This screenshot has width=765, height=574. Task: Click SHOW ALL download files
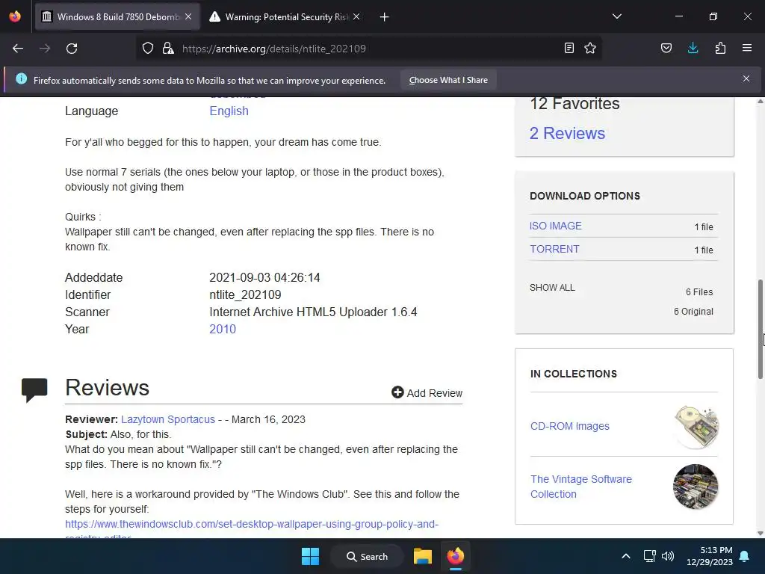pyautogui.click(x=552, y=288)
